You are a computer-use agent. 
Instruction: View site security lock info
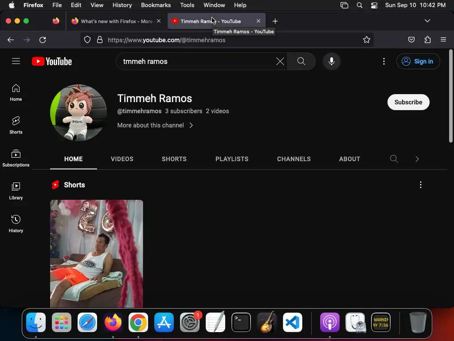coord(100,40)
